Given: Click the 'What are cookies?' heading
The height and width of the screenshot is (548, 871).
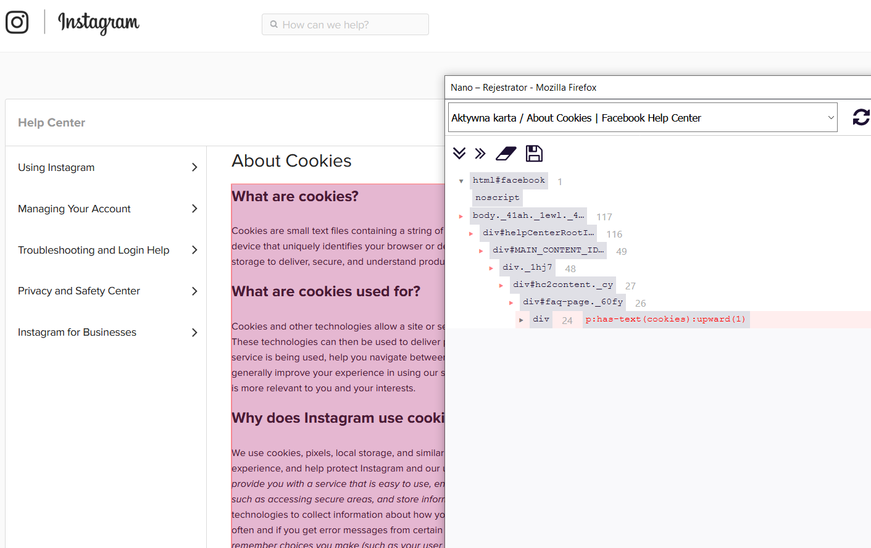Looking at the screenshot, I should tap(295, 196).
